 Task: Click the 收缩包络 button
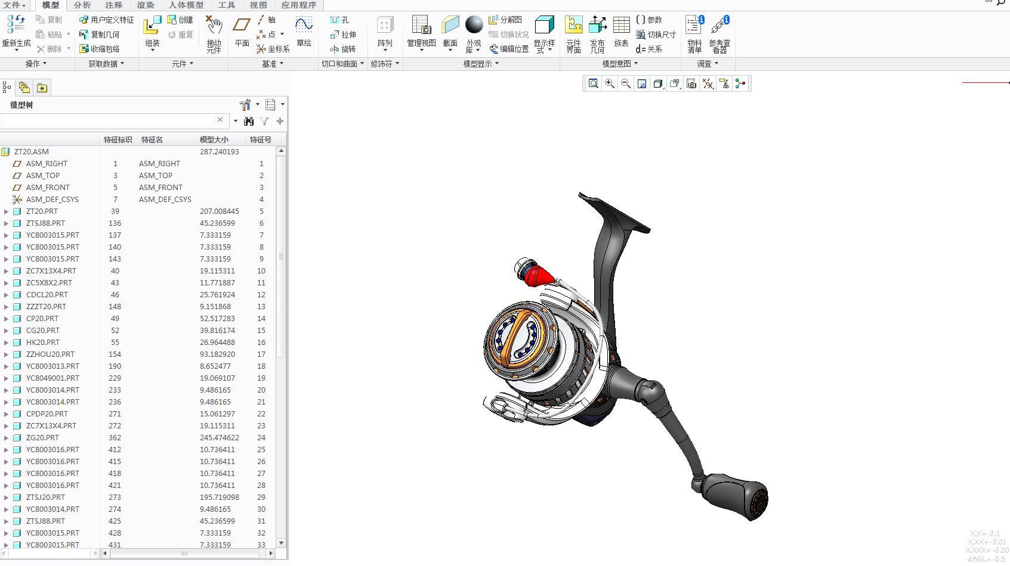coord(100,49)
